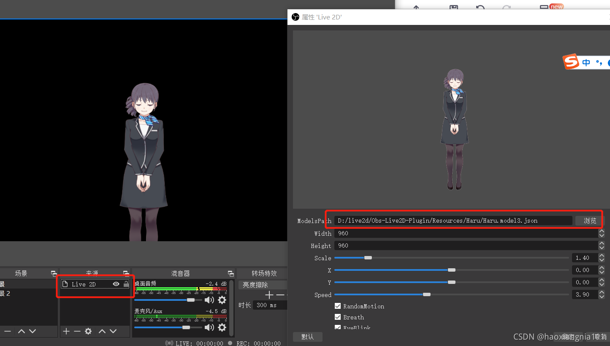Uncheck the Breath checkbox
Image resolution: width=610 pixels, height=346 pixels.
[x=338, y=317]
